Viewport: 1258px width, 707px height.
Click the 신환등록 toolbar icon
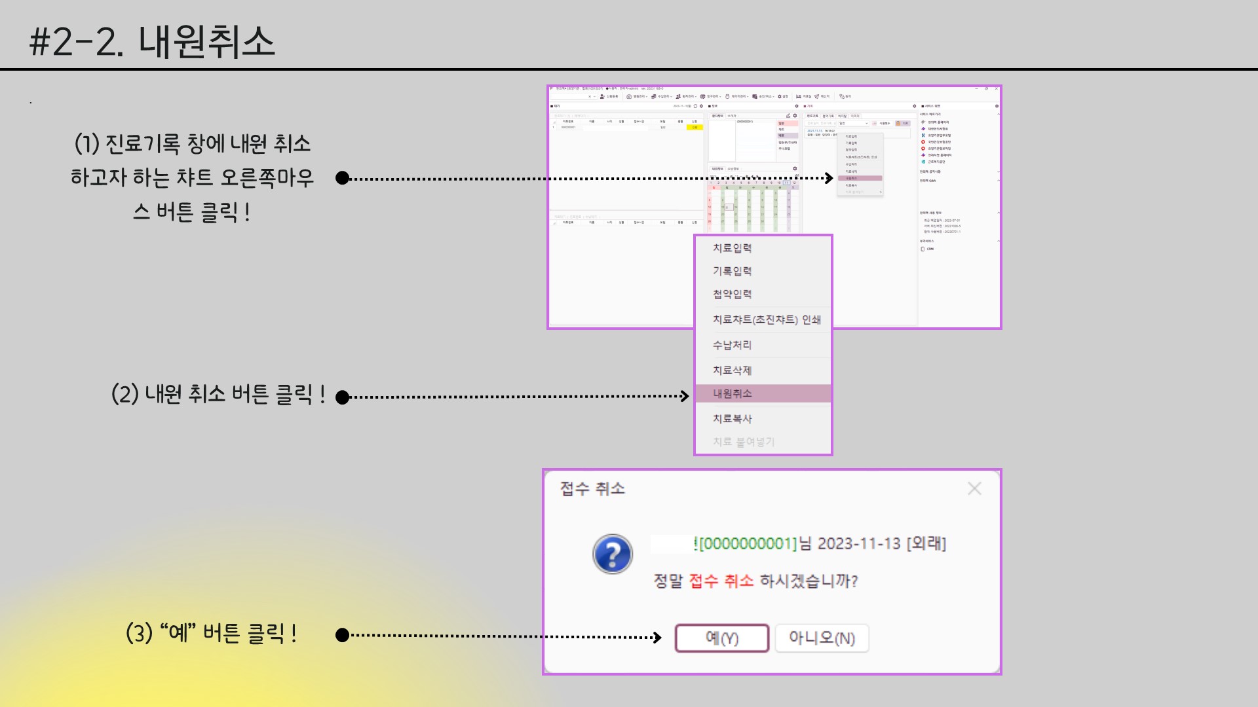pyautogui.click(x=603, y=96)
